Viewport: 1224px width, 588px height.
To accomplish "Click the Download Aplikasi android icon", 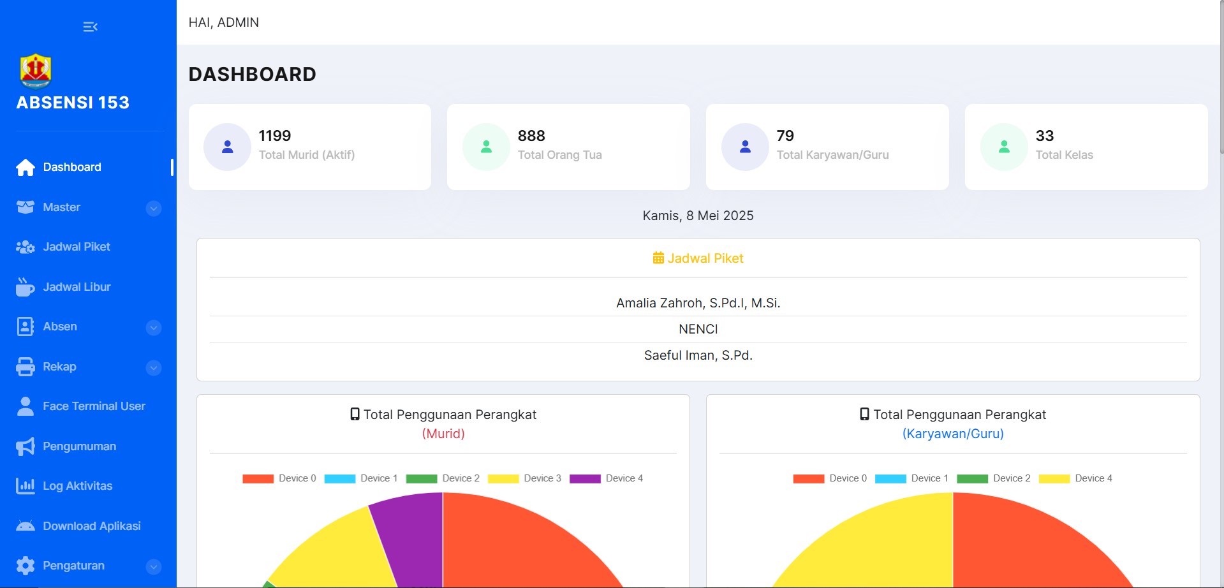I will pyautogui.click(x=26, y=526).
